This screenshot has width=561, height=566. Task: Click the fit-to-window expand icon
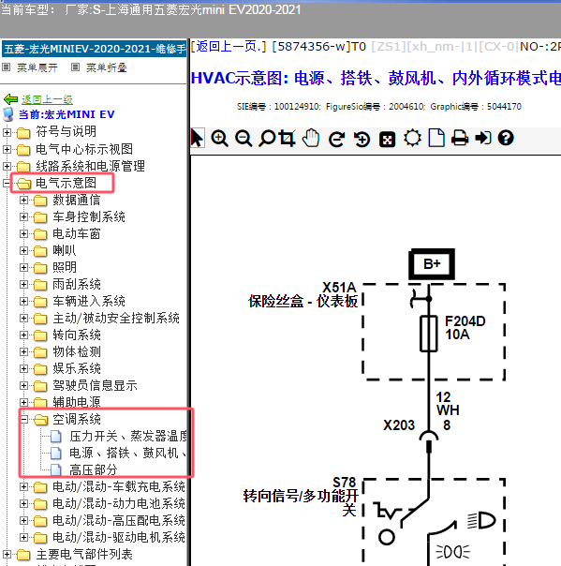tap(387, 140)
